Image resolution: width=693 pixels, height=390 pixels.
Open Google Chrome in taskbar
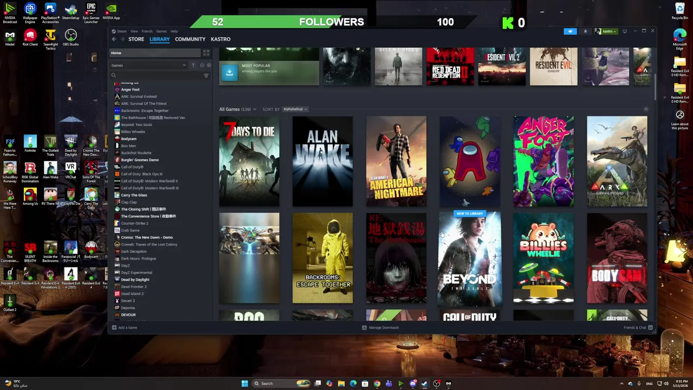(377, 383)
